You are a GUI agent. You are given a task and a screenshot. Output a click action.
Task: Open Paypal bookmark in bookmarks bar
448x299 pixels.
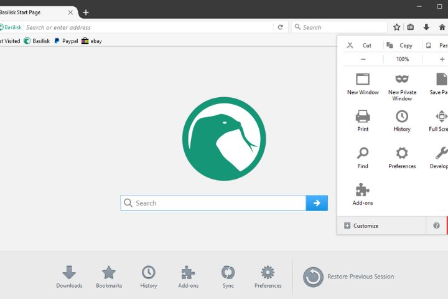[x=66, y=41]
